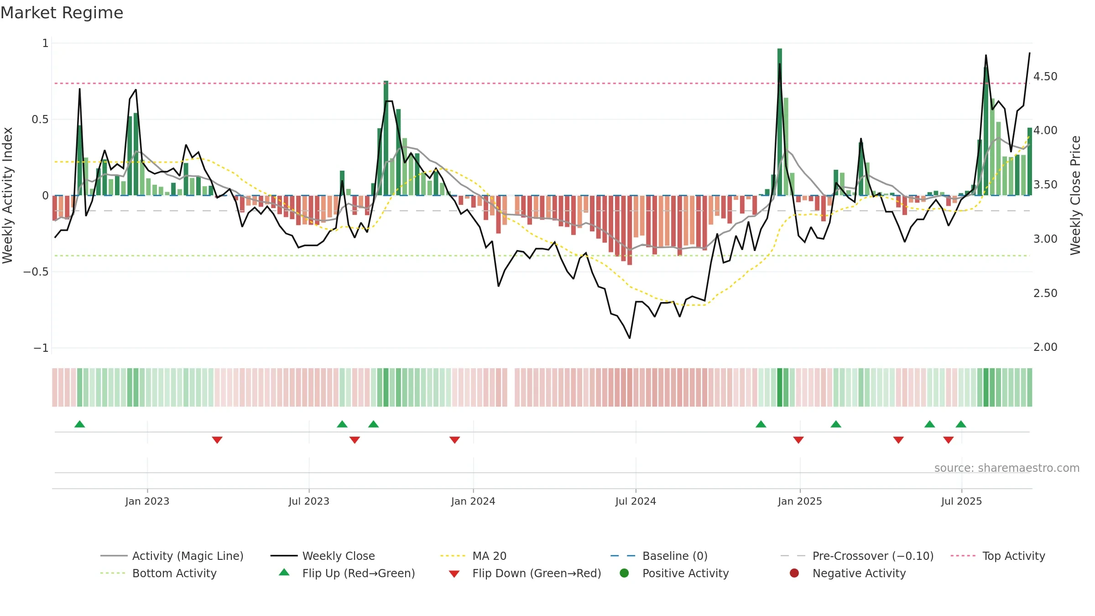Toggle Top Activity legend entry

coord(998,556)
